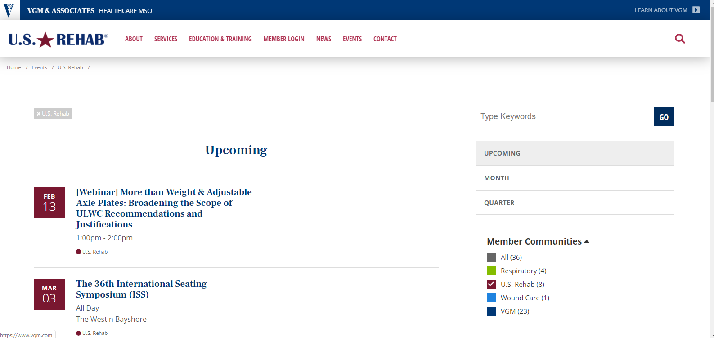Uncheck the U.S. Rehab community checkbox
714x338 pixels.
[491, 284]
